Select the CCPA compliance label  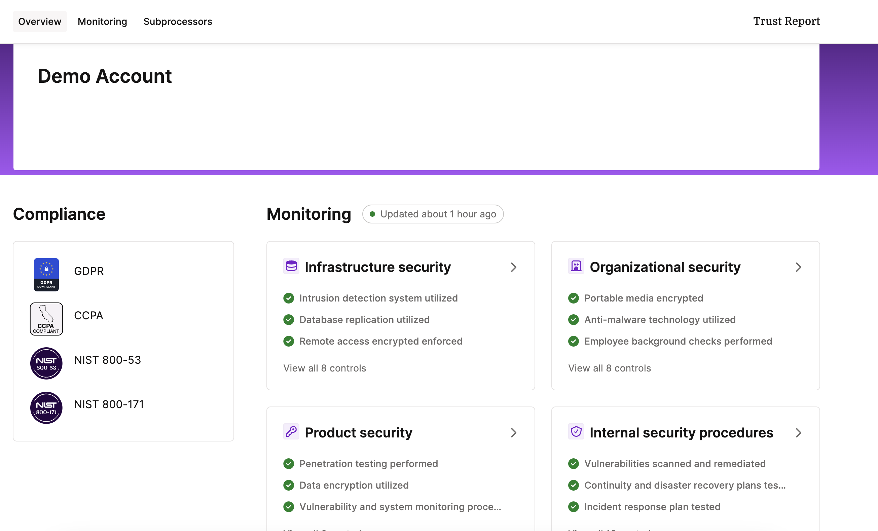point(88,315)
